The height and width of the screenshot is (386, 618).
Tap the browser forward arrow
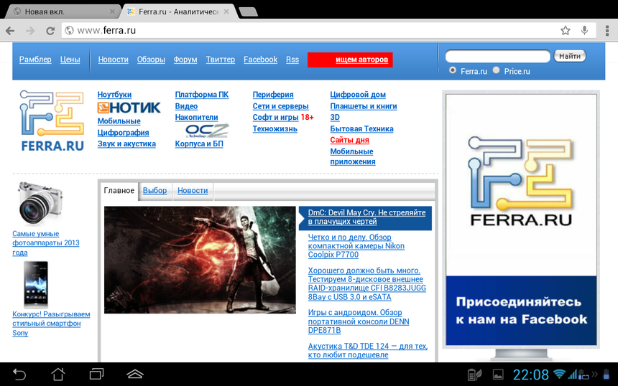(x=30, y=31)
